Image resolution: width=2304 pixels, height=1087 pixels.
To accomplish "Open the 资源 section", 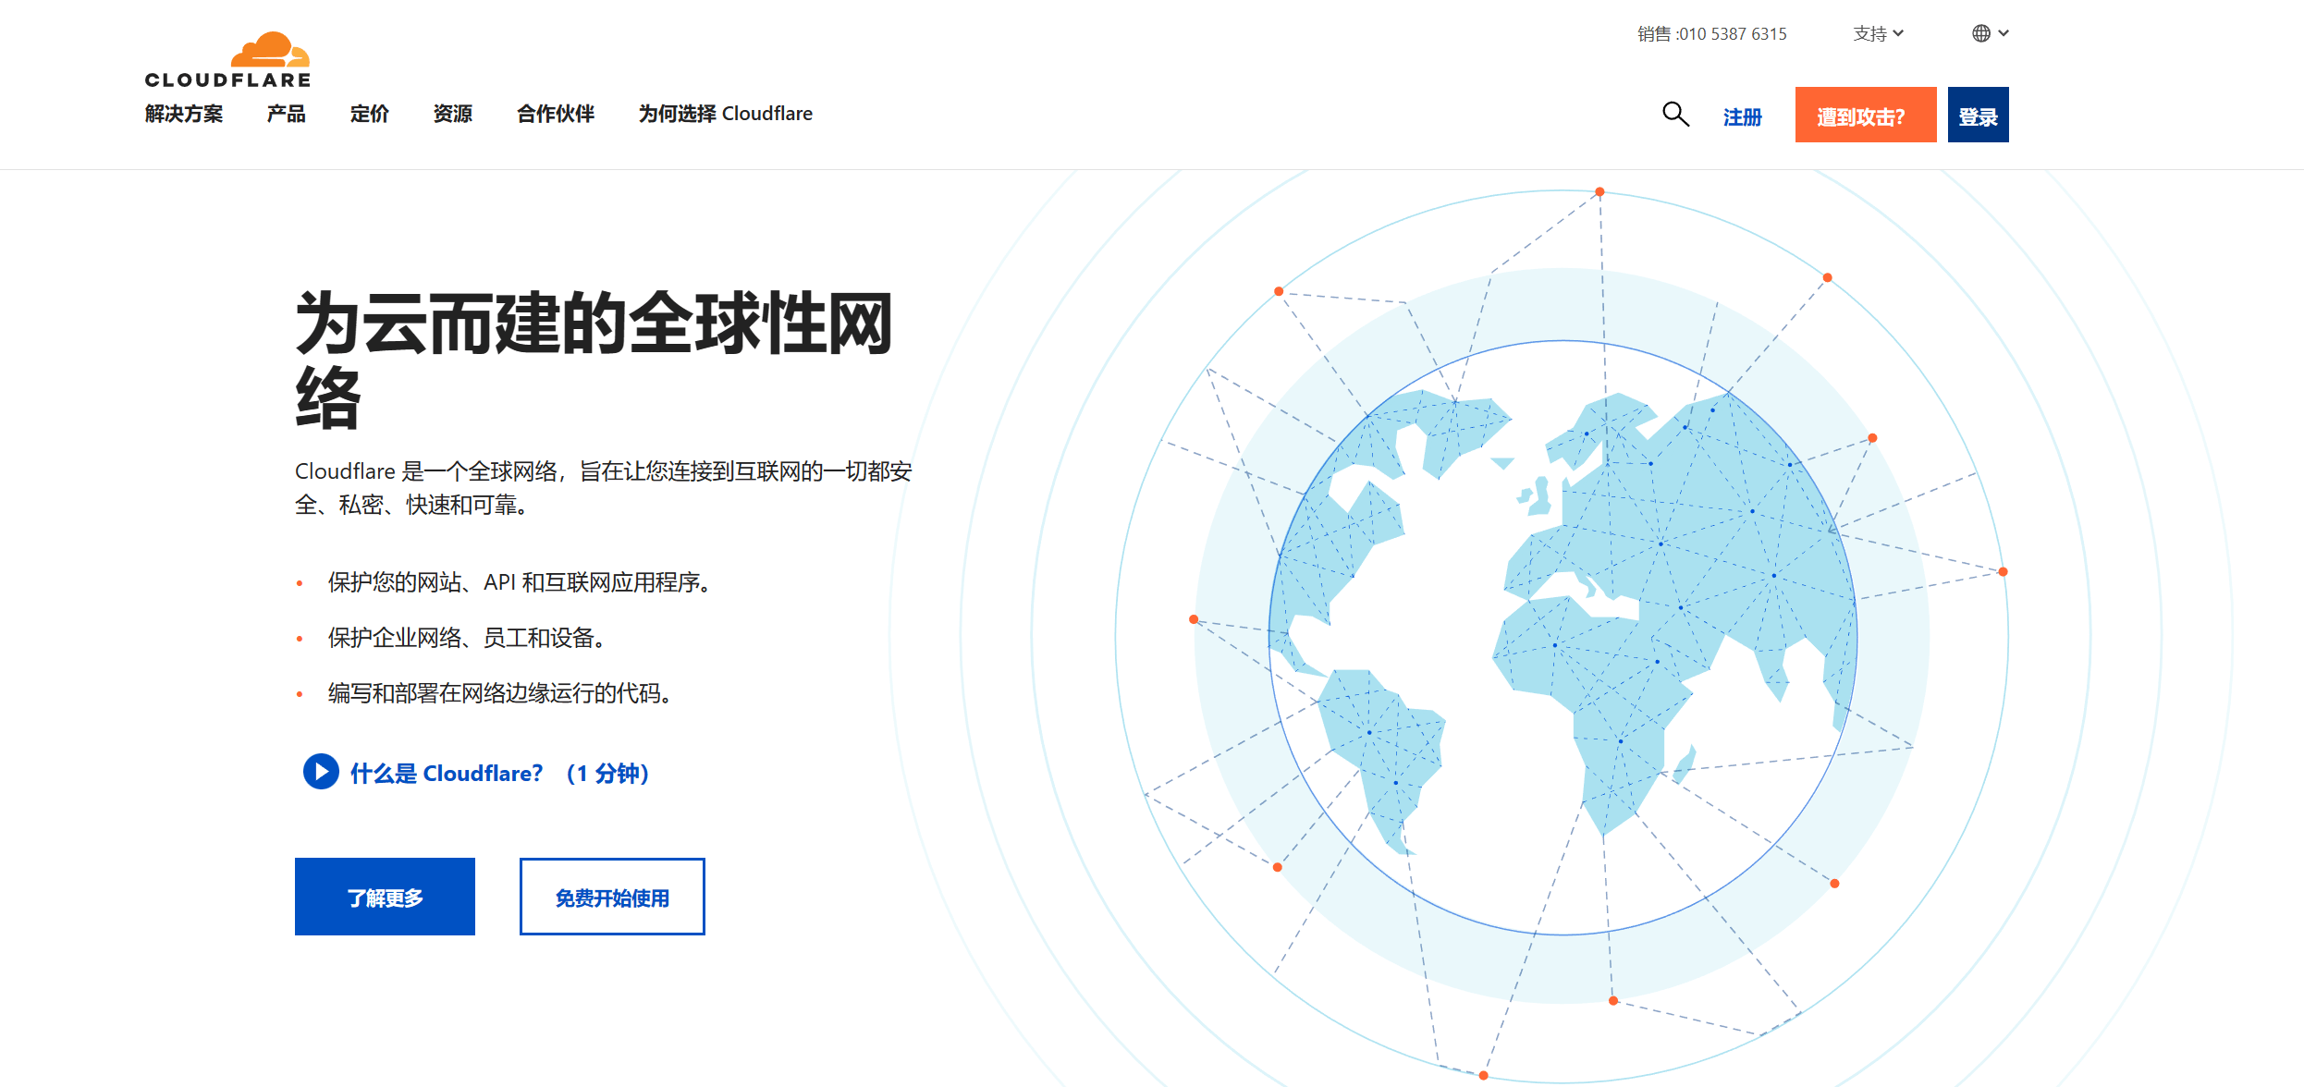I will point(452,114).
